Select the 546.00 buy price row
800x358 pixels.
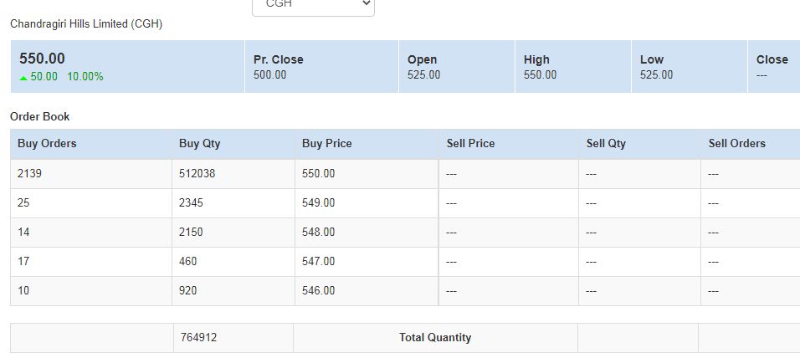[318, 291]
